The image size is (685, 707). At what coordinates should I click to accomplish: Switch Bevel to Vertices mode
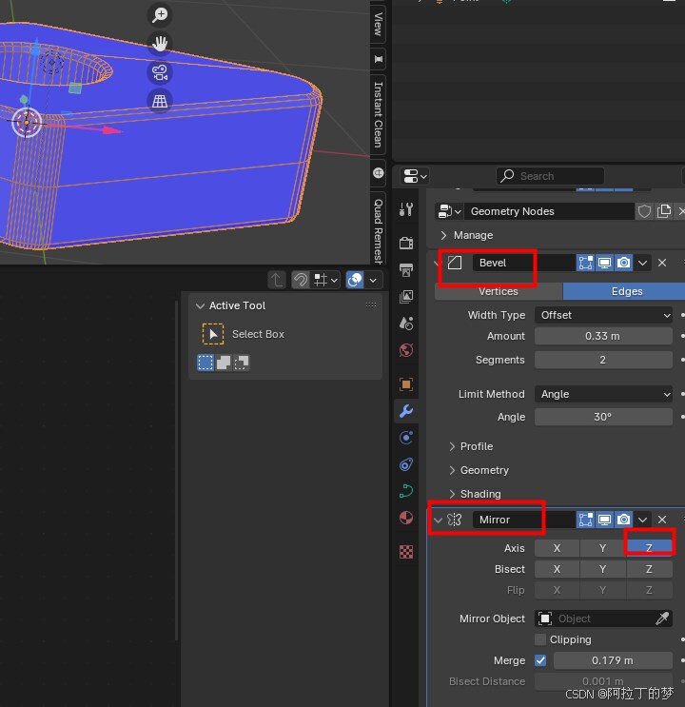click(x=498, y=291)
